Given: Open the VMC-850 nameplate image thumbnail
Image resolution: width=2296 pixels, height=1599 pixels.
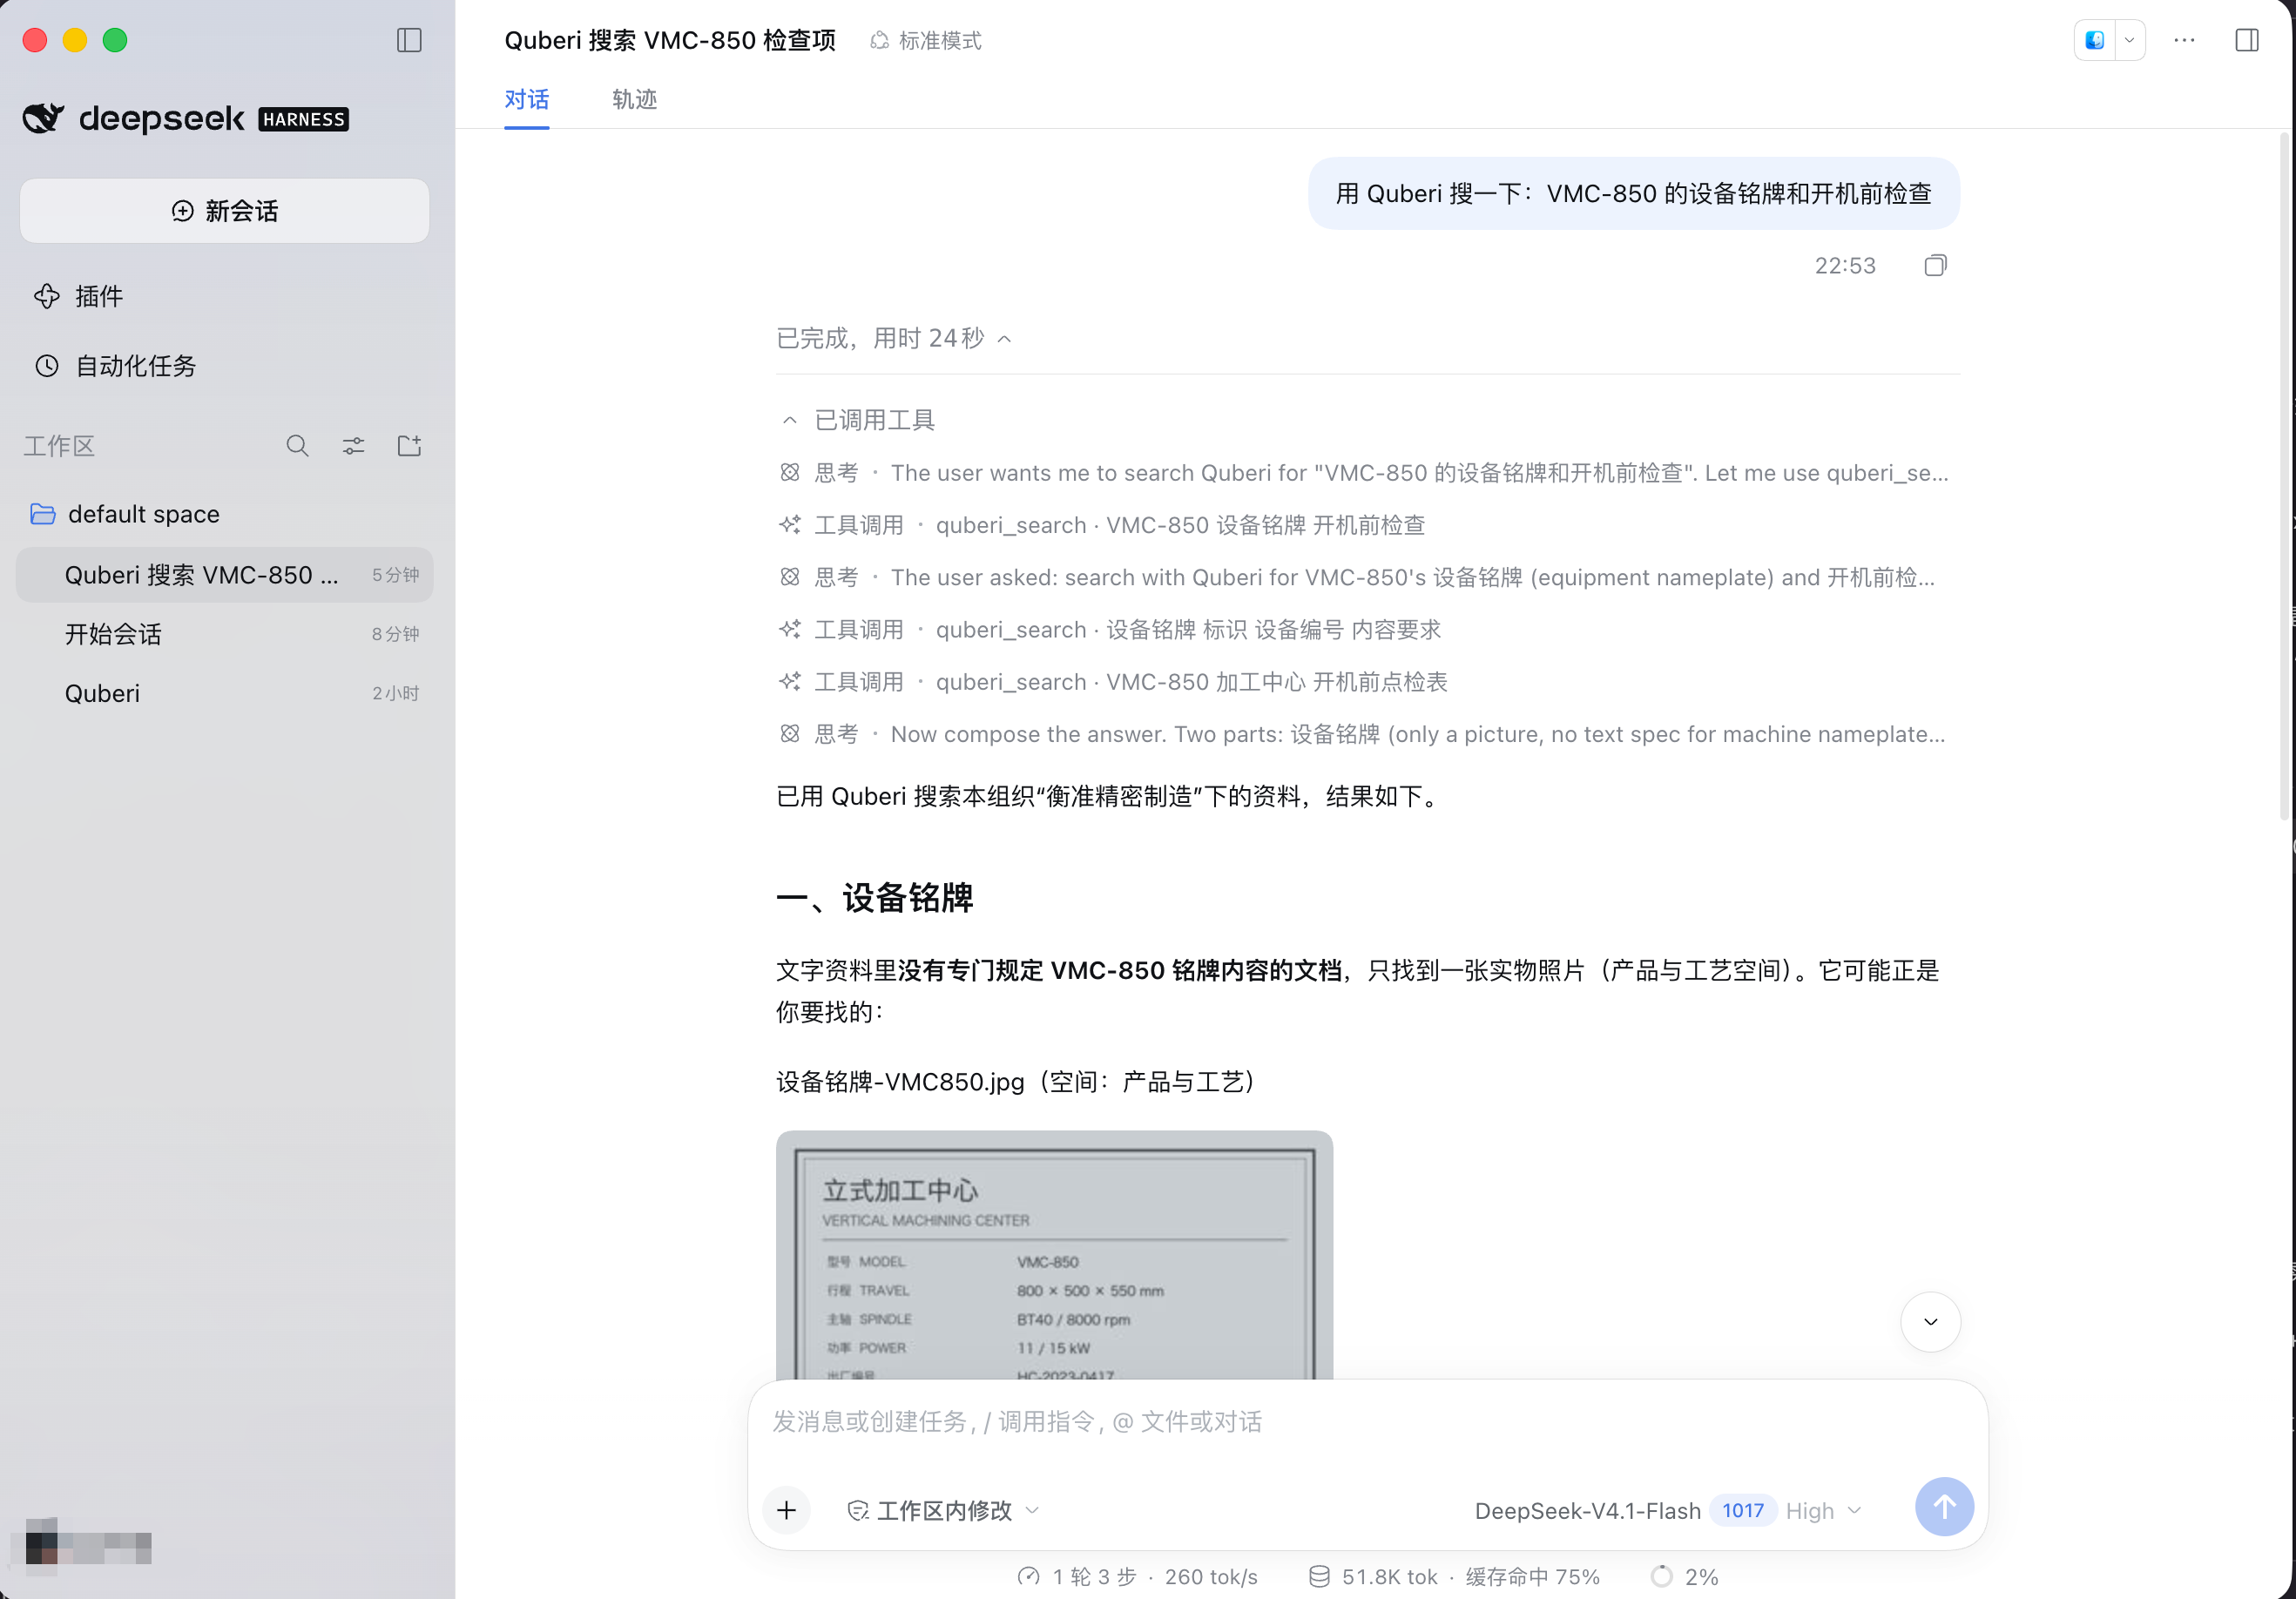Looking at the screenshot, I should (1054, 1255).
